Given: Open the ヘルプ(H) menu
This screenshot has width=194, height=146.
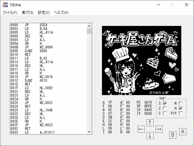Looking at the screenshot, I should coord(61,13).
